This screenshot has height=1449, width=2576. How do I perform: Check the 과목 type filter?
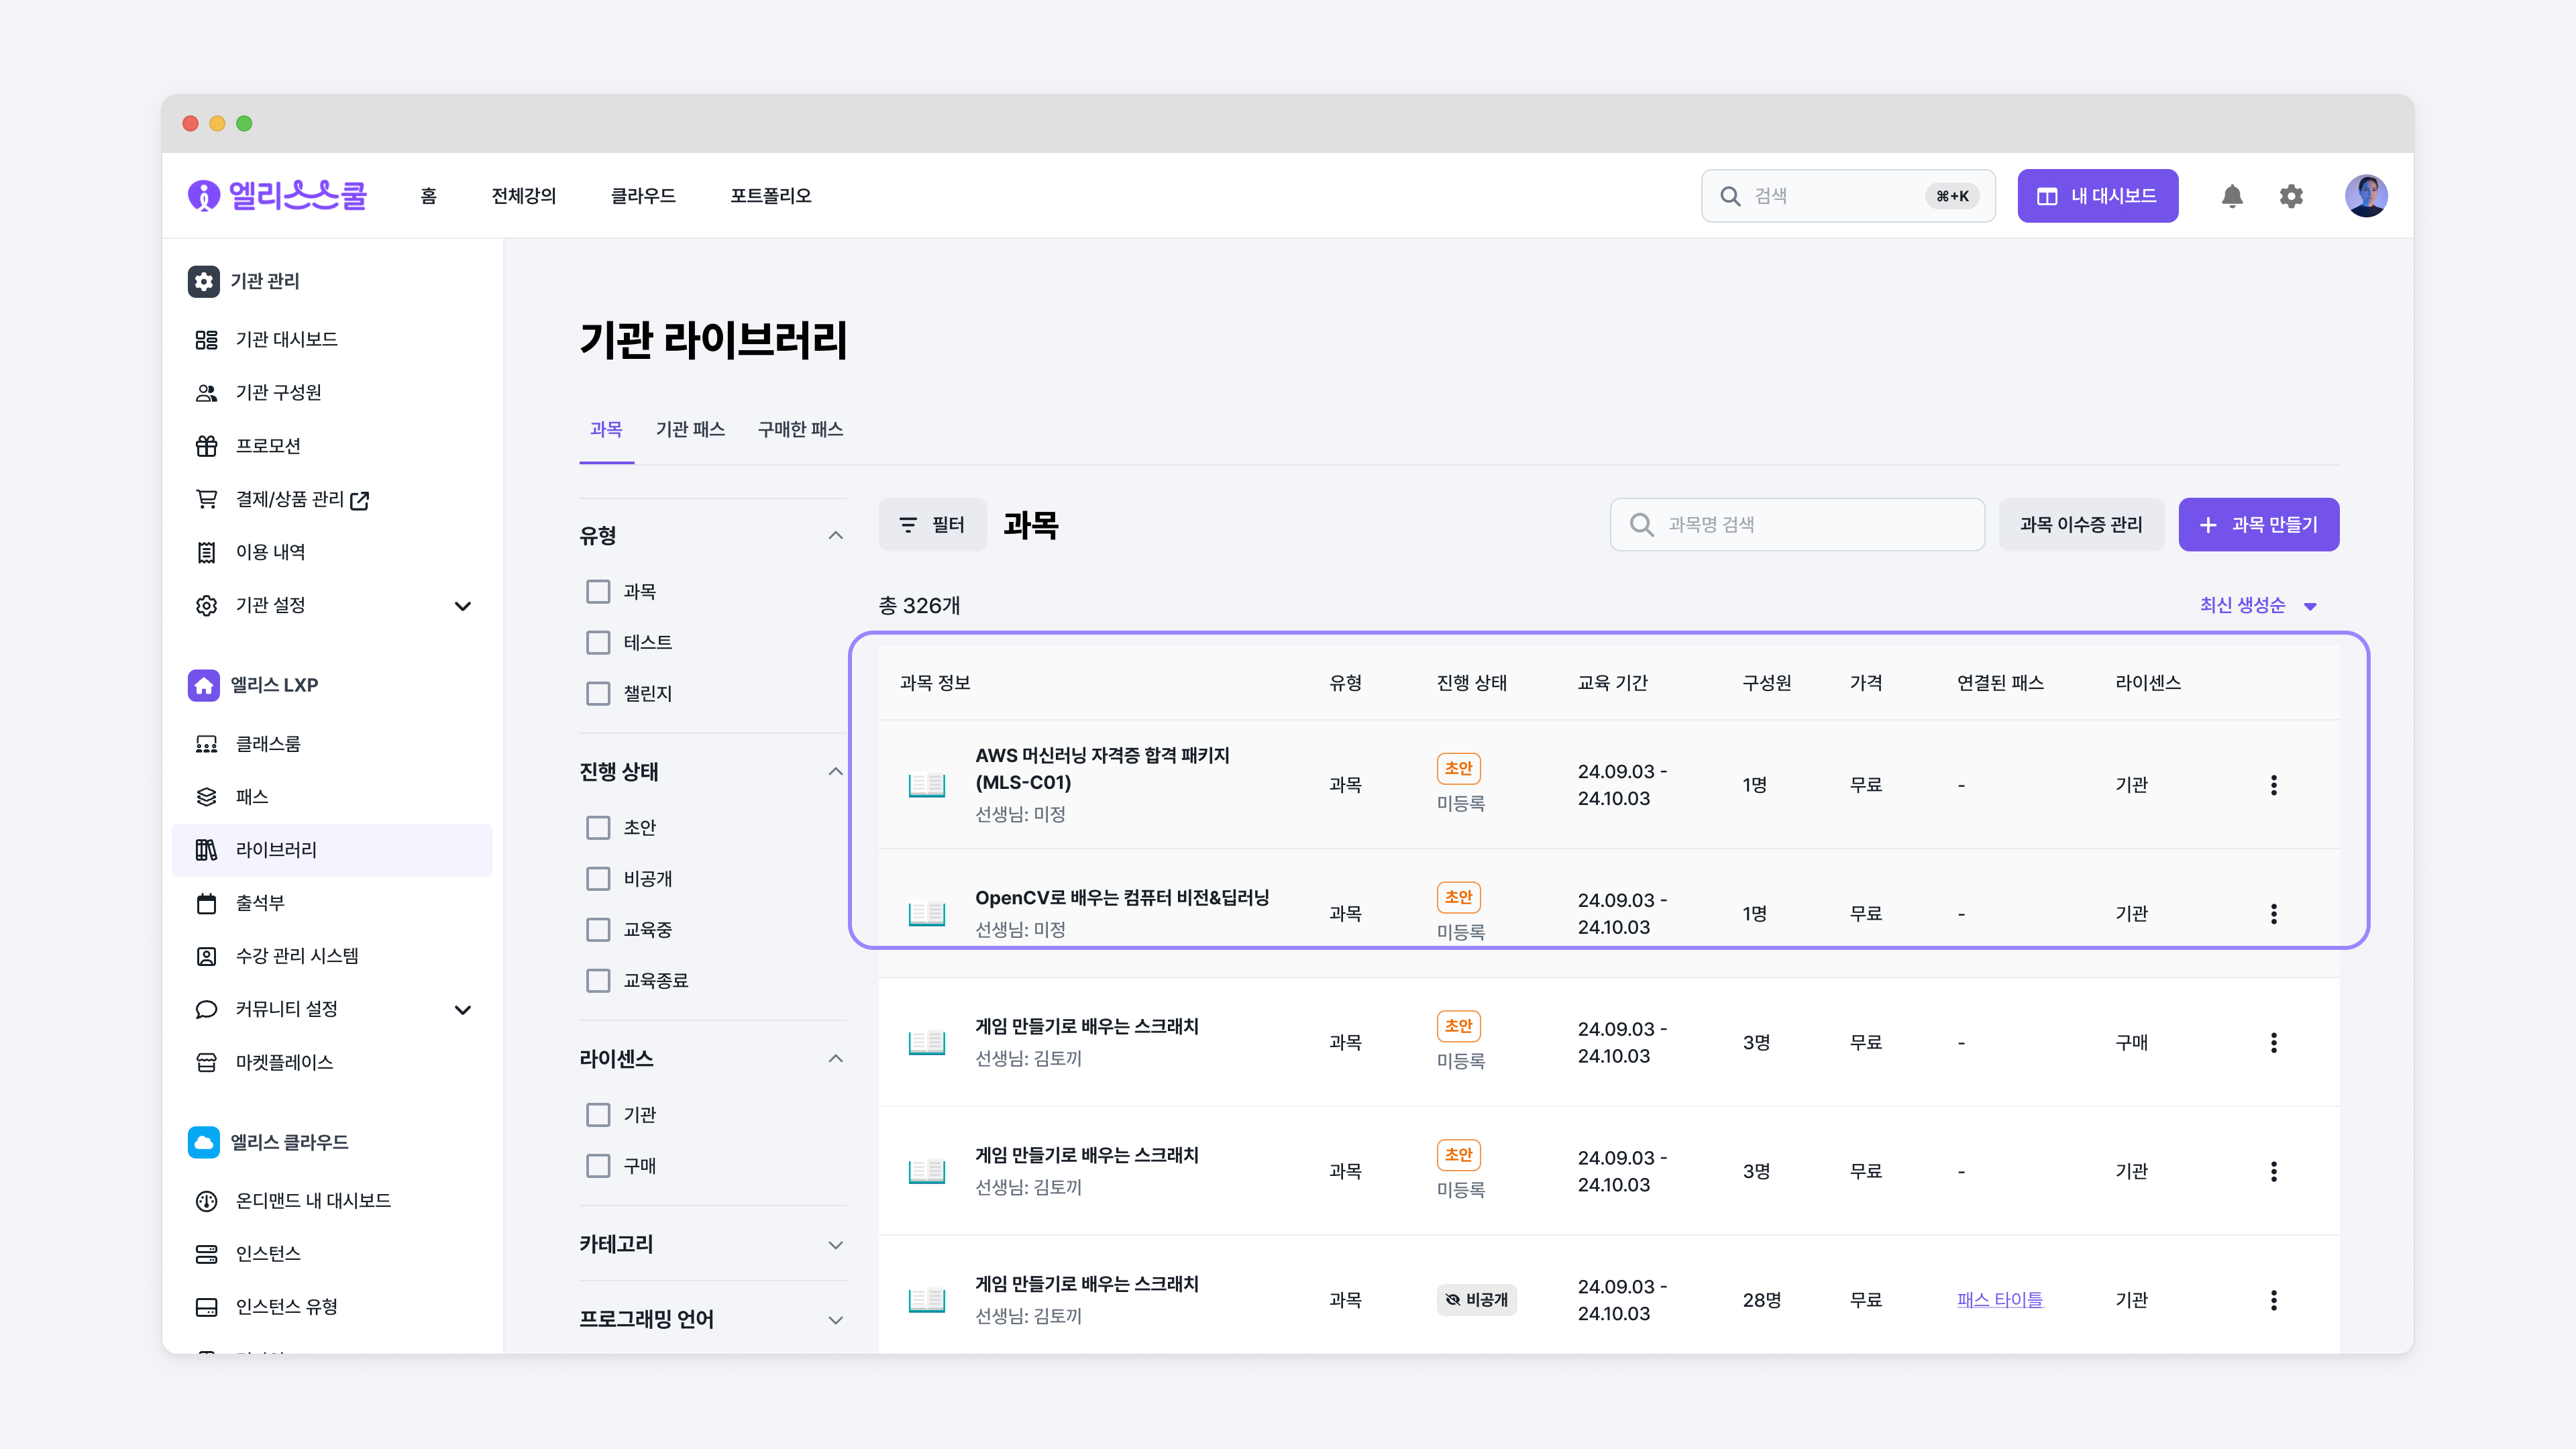pyautogui.click(x=598, y=592)
